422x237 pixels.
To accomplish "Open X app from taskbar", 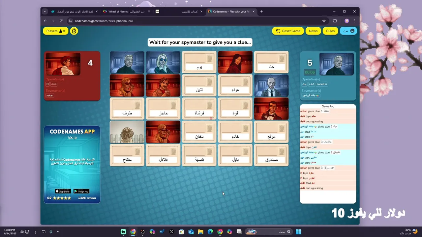I will 171,232.
